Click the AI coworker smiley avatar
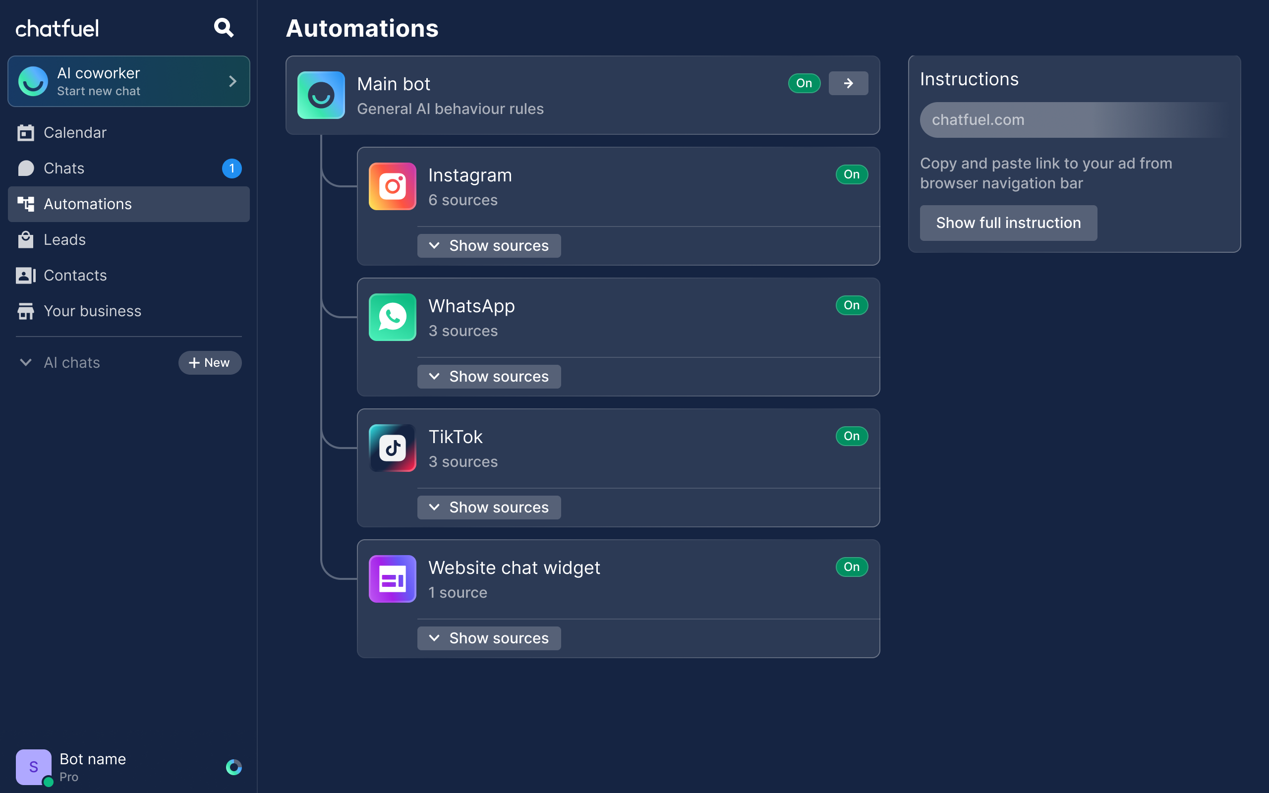The width and height of the screenshot is (1269, 793). (x=33, y=81)
